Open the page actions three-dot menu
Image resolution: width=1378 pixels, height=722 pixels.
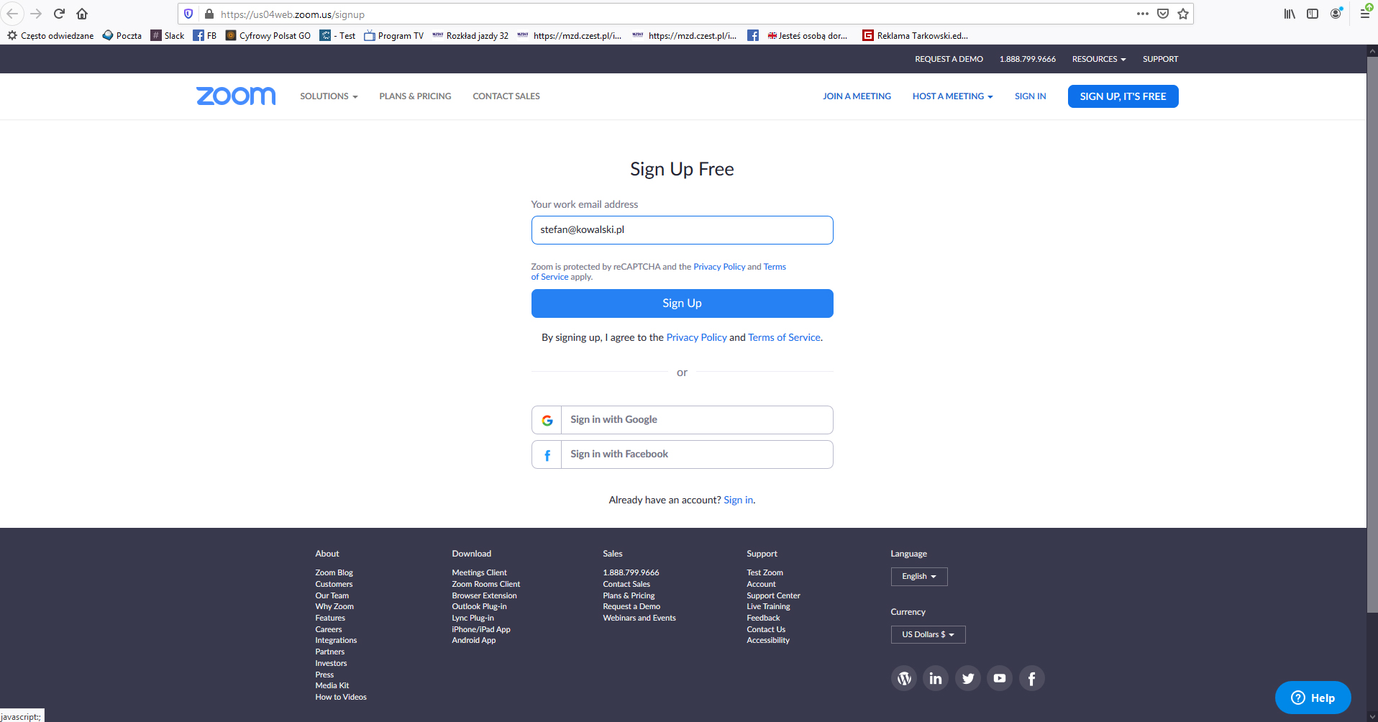coord(1143,14)
